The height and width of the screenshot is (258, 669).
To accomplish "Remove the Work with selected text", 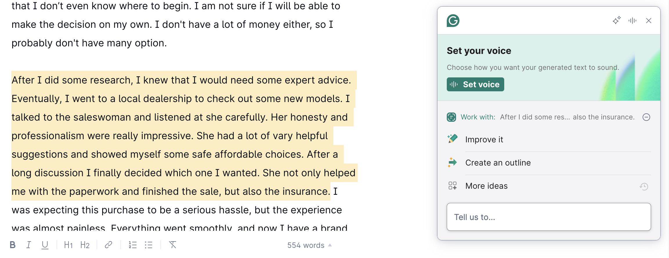I will (x=646, y=117).
